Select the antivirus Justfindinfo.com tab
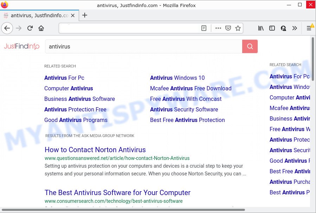This screenshot has width=316, height=213. point(39,15)
